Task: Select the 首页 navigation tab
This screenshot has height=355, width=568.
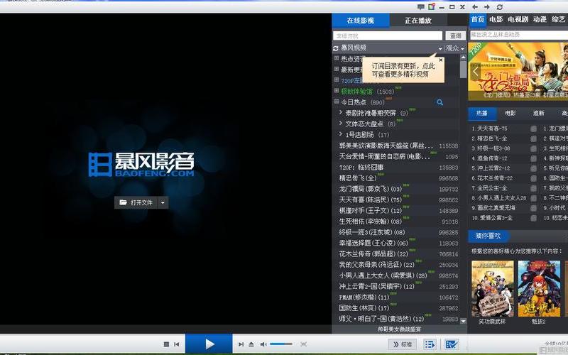Action: tap(478, 19)
